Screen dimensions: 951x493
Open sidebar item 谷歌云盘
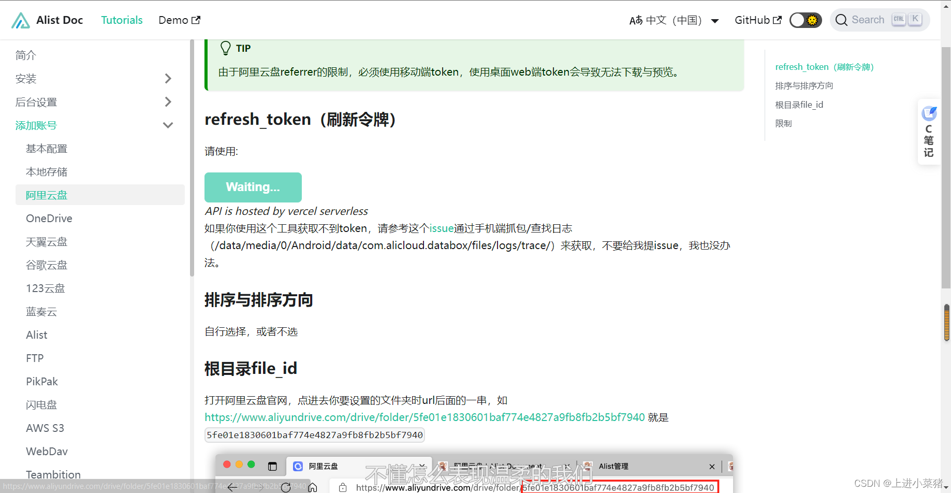[x=47, y=265]
